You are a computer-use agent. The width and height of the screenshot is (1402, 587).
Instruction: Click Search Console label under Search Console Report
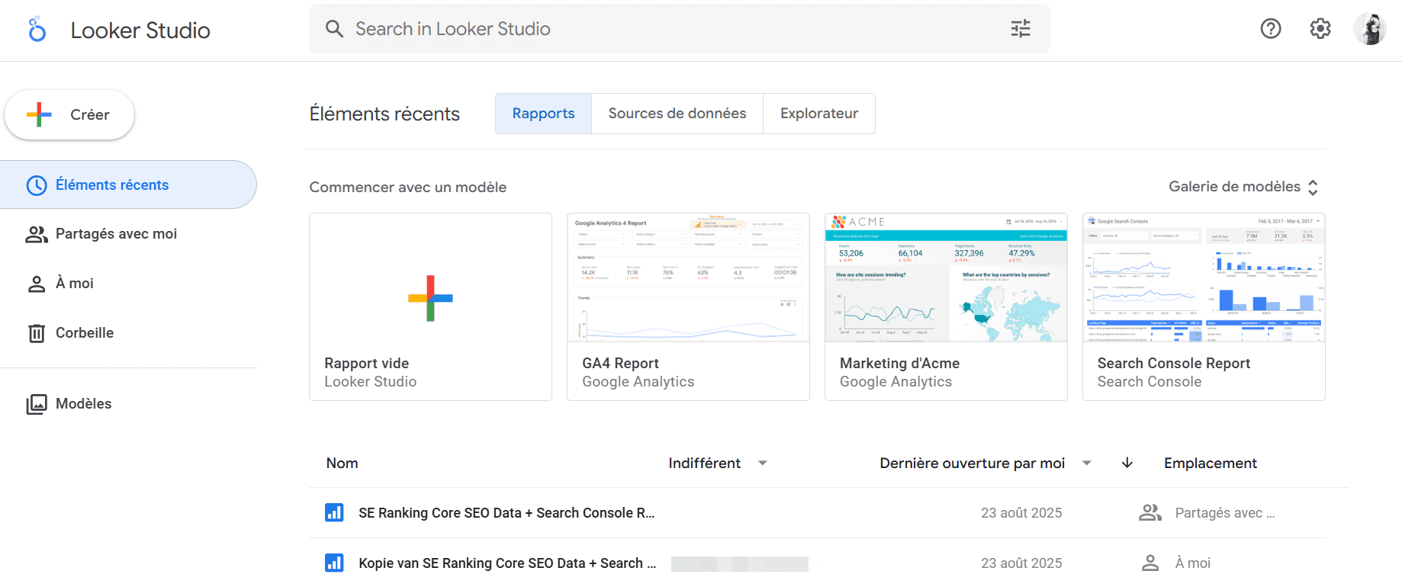1150,382
